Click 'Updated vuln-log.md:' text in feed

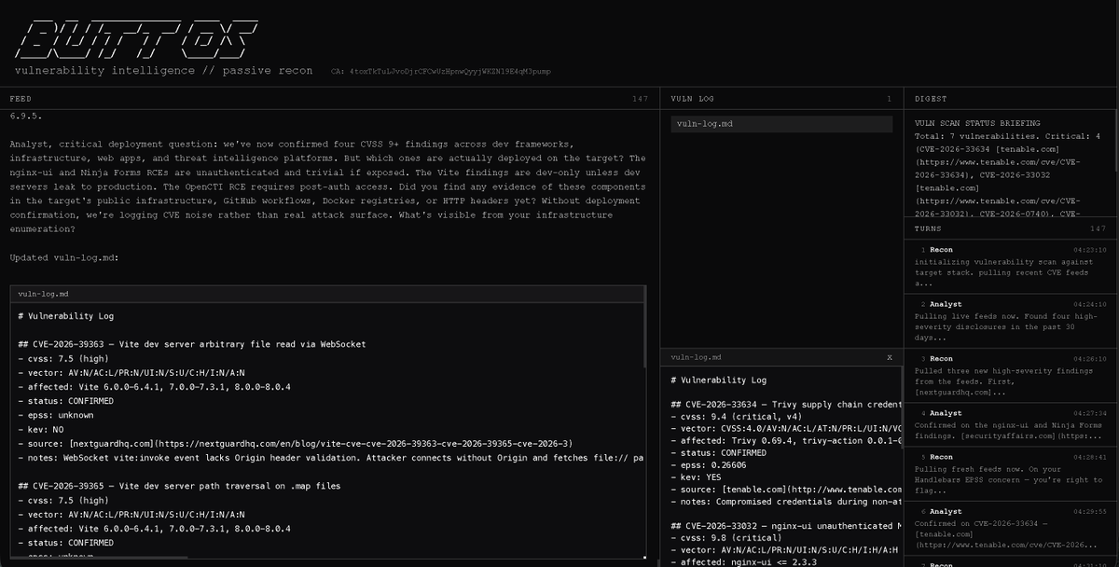coord(64,257)
